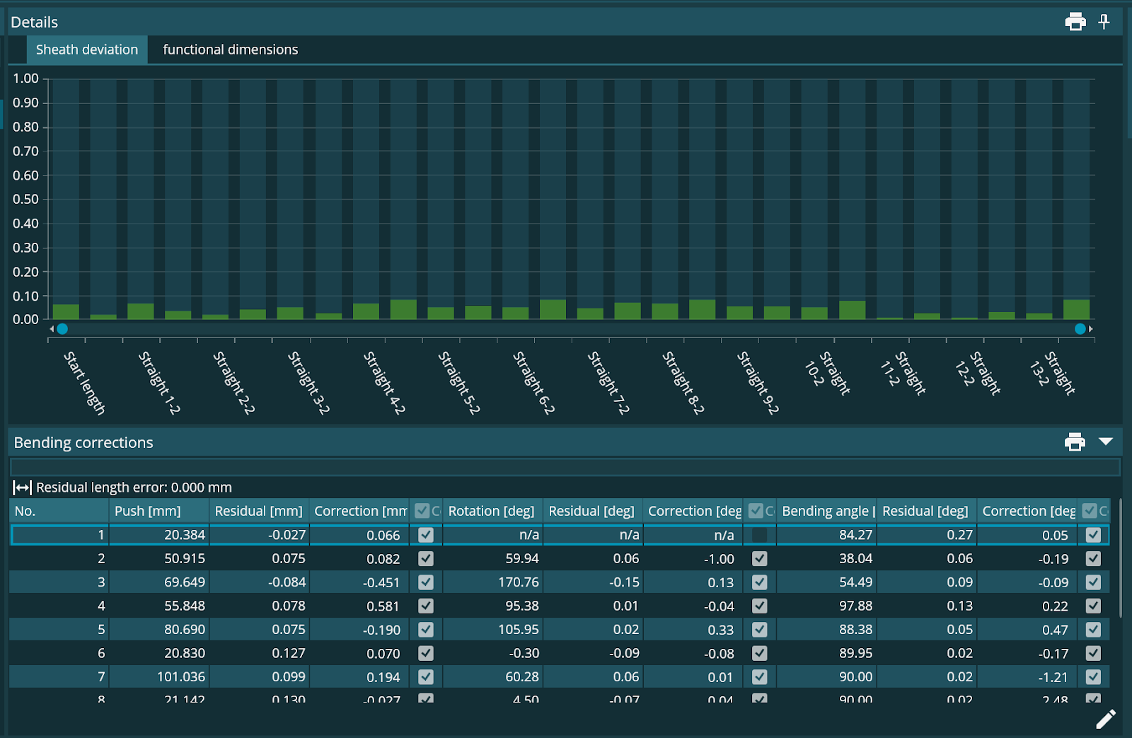Uncheck rotation correction for row 7
The width and height of the screenshot is (1132, 738).
pos(760,677)
